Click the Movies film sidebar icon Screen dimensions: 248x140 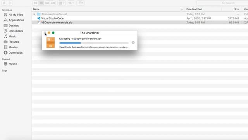(5, 47)
